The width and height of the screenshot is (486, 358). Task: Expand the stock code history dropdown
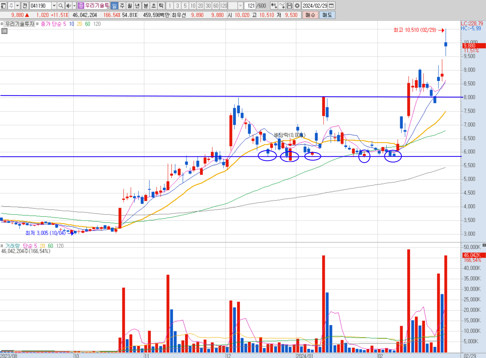[54, 6]
